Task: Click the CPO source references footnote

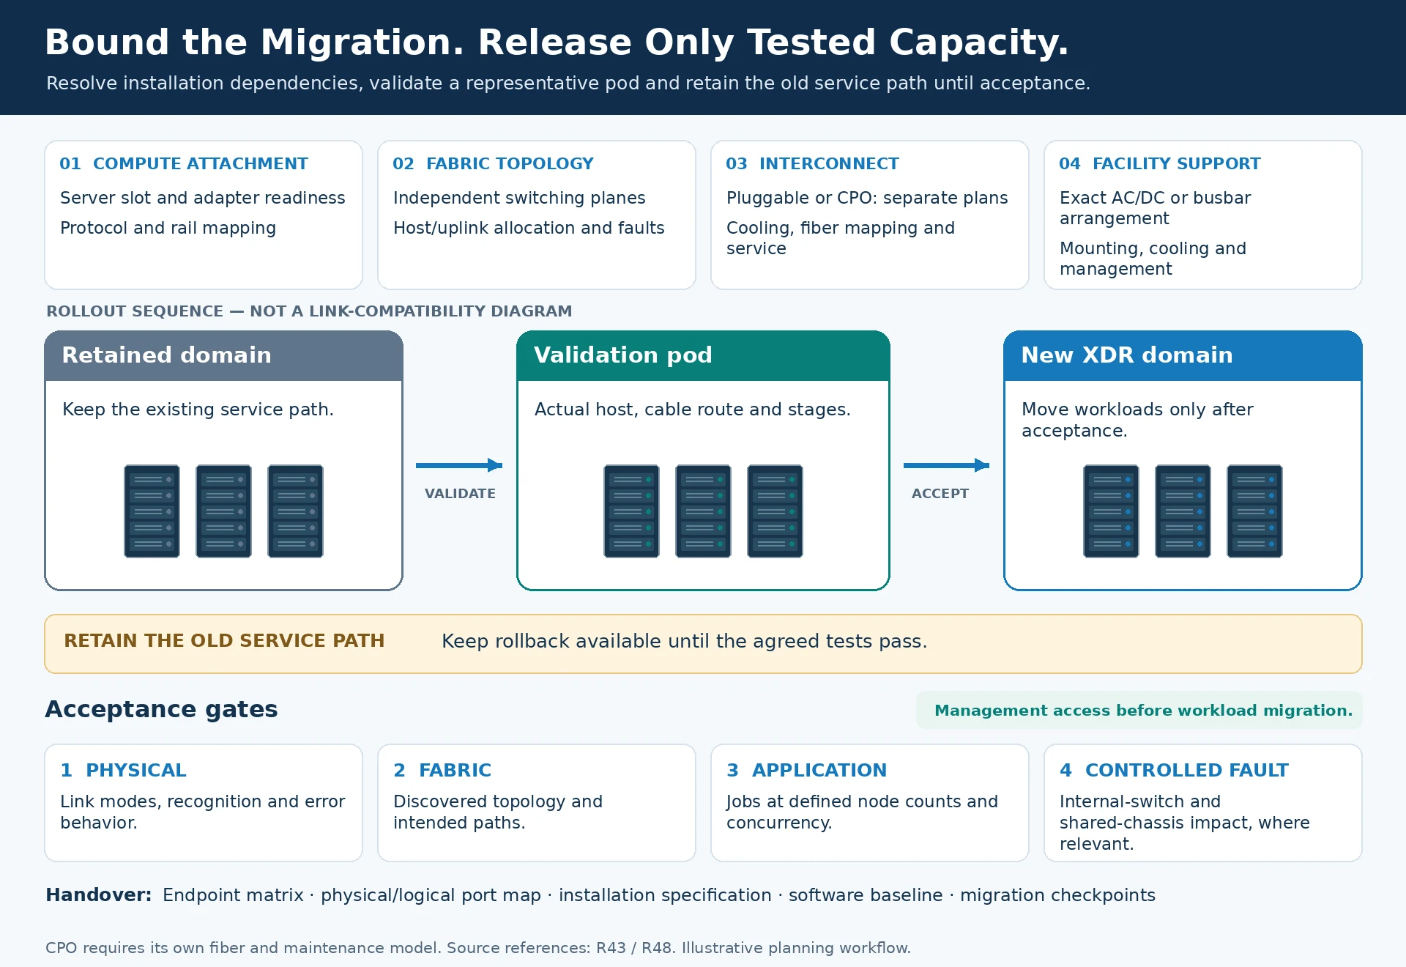Action: point(478,948)
